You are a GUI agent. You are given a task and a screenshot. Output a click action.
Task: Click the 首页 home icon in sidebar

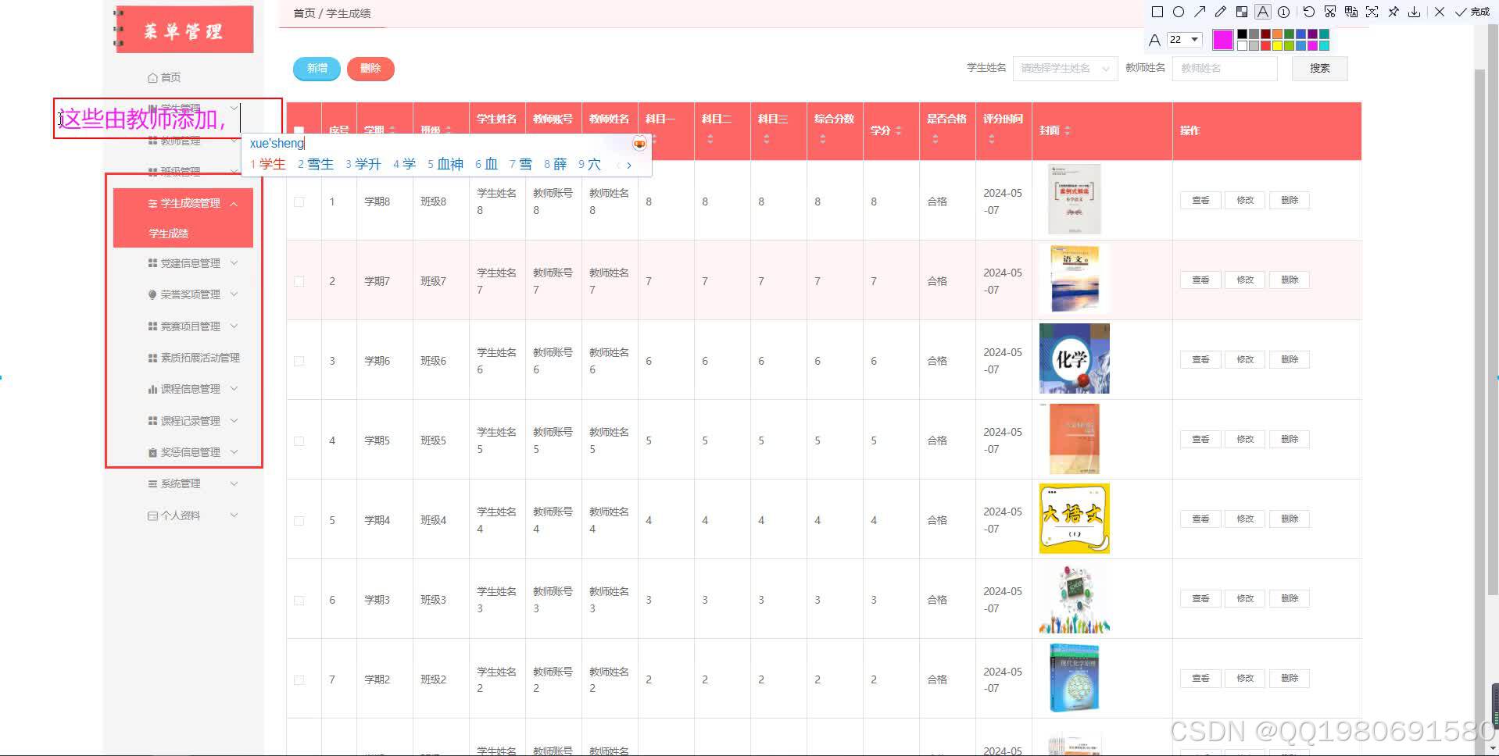coord(152,77)
